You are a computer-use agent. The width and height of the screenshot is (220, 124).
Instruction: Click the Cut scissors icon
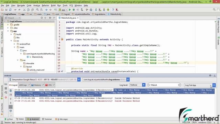(24, 10)
